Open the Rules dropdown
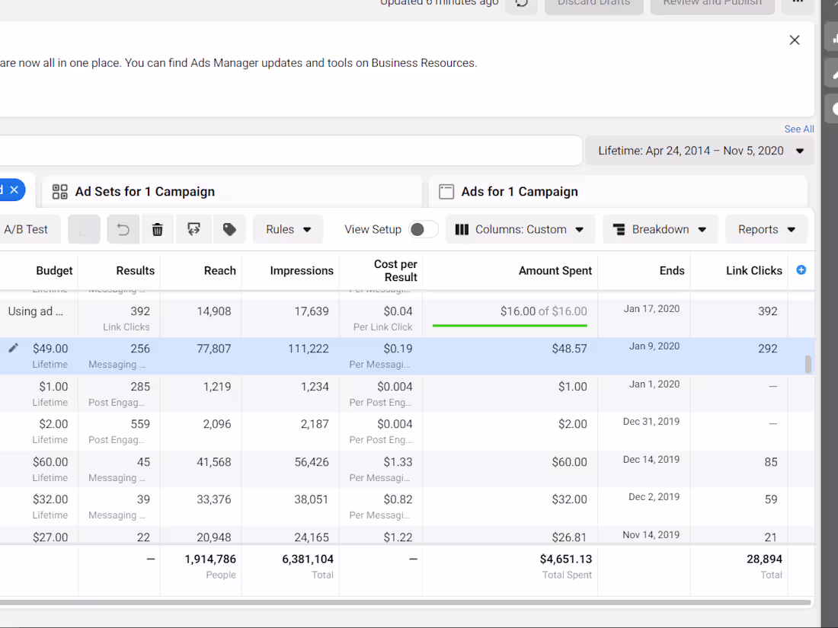 pos(288,229)
